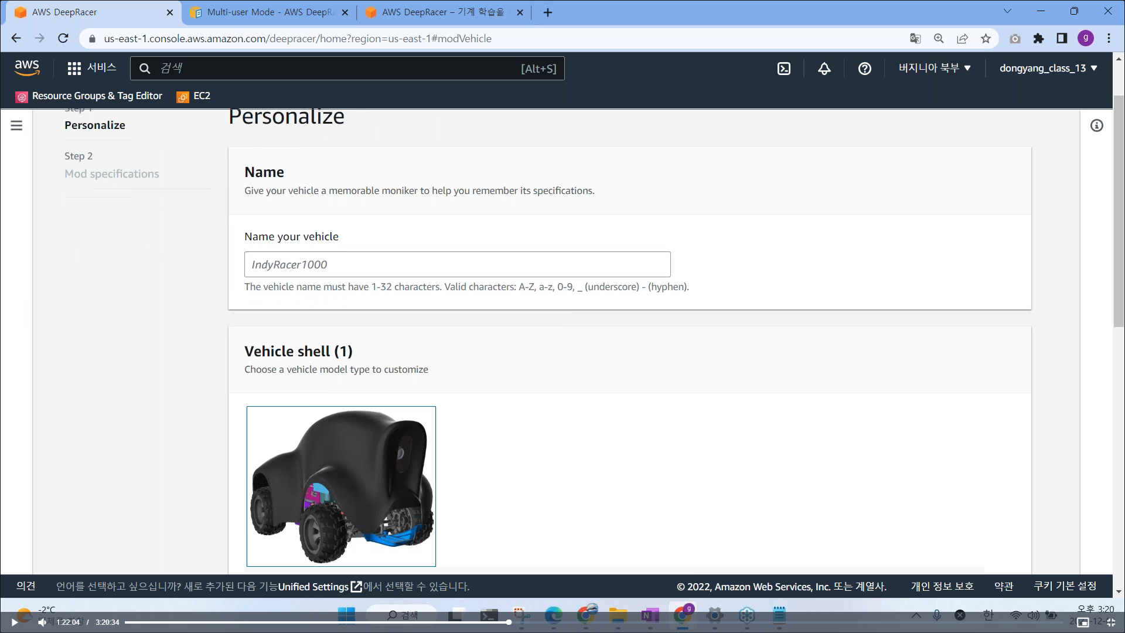Mute the video player volume icon
Image resolution: width=1125 pixels, height=633 pixels.
coord(42,622)
